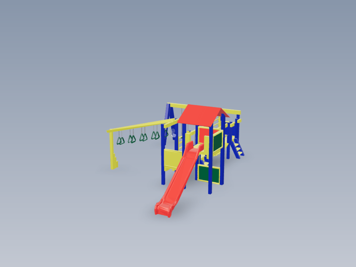
Task: Select the lower green chalkboard panel
Action: pos(209,174)
